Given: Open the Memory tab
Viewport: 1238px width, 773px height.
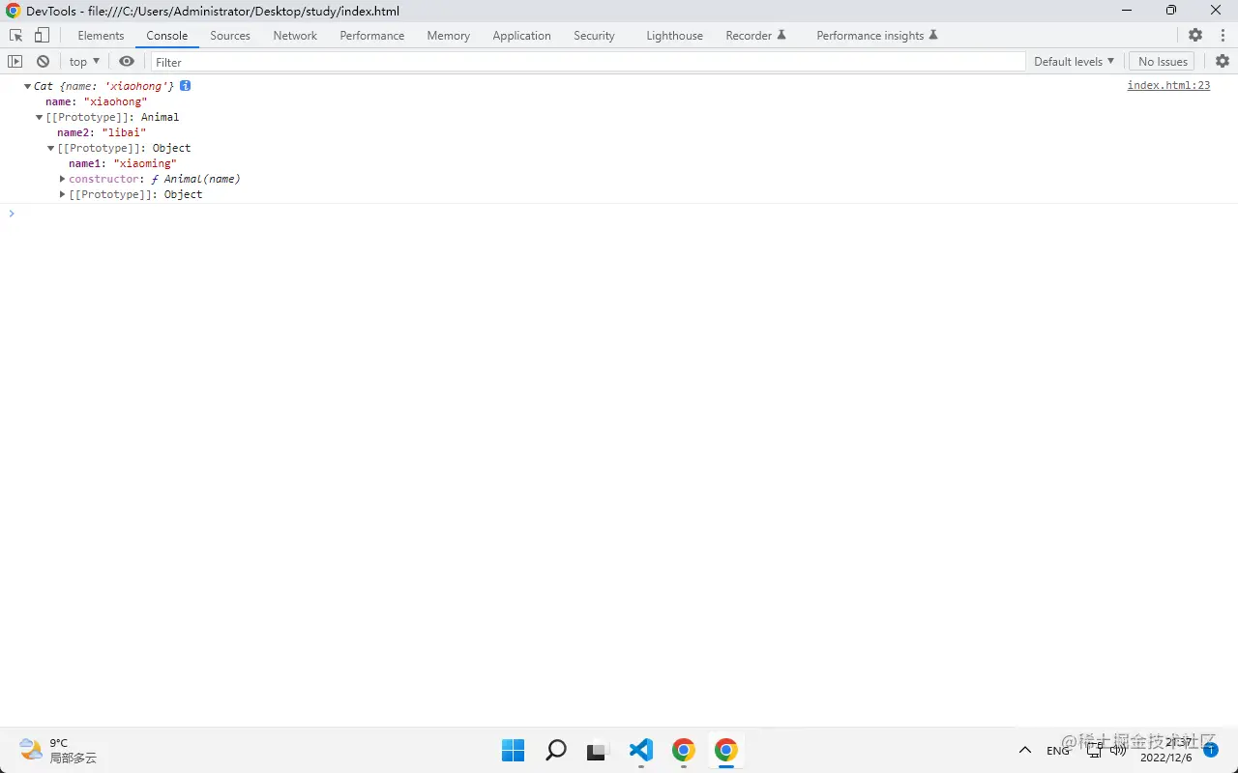Looking at the screenshot, I should tap(449, 36).
